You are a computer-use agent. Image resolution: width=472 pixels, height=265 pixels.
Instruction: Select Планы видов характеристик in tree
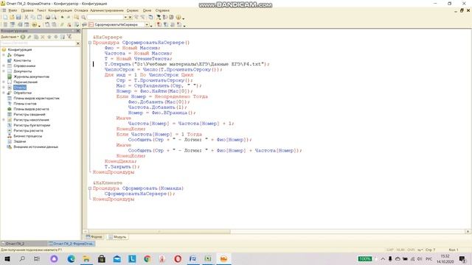(36, 98)
